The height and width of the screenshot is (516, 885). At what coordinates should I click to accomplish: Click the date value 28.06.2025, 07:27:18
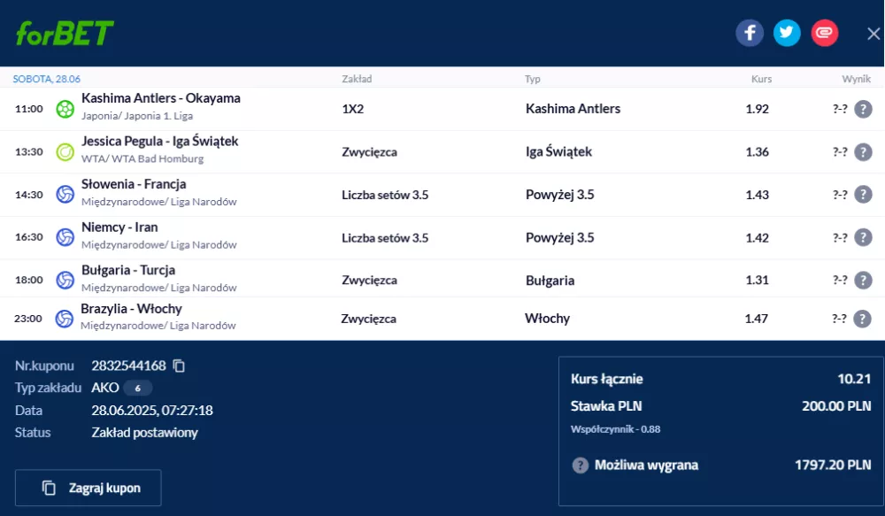pos(152,411)
